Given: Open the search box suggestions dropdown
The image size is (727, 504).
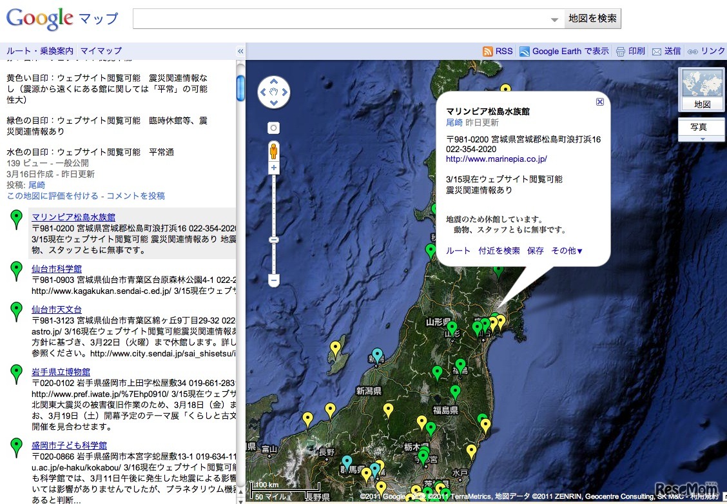Looking at the screenshot, I should [x=555, y=20].
